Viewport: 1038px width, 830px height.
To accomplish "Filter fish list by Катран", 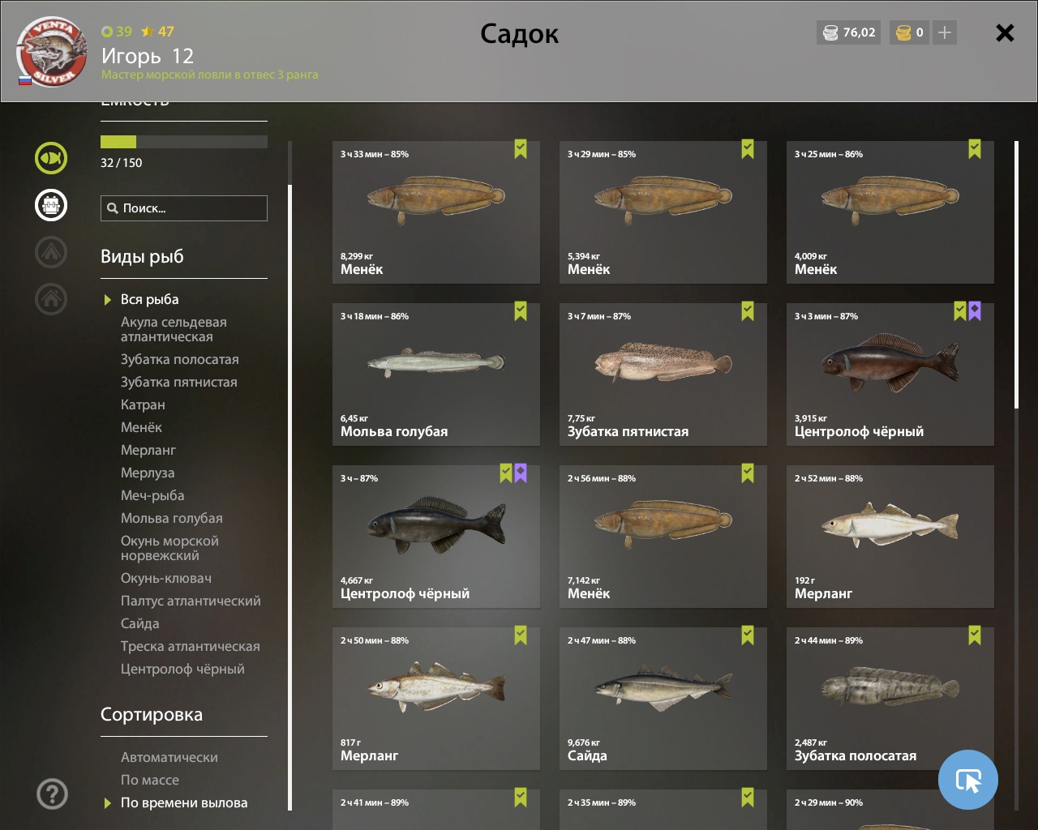I will pos(143,404).
